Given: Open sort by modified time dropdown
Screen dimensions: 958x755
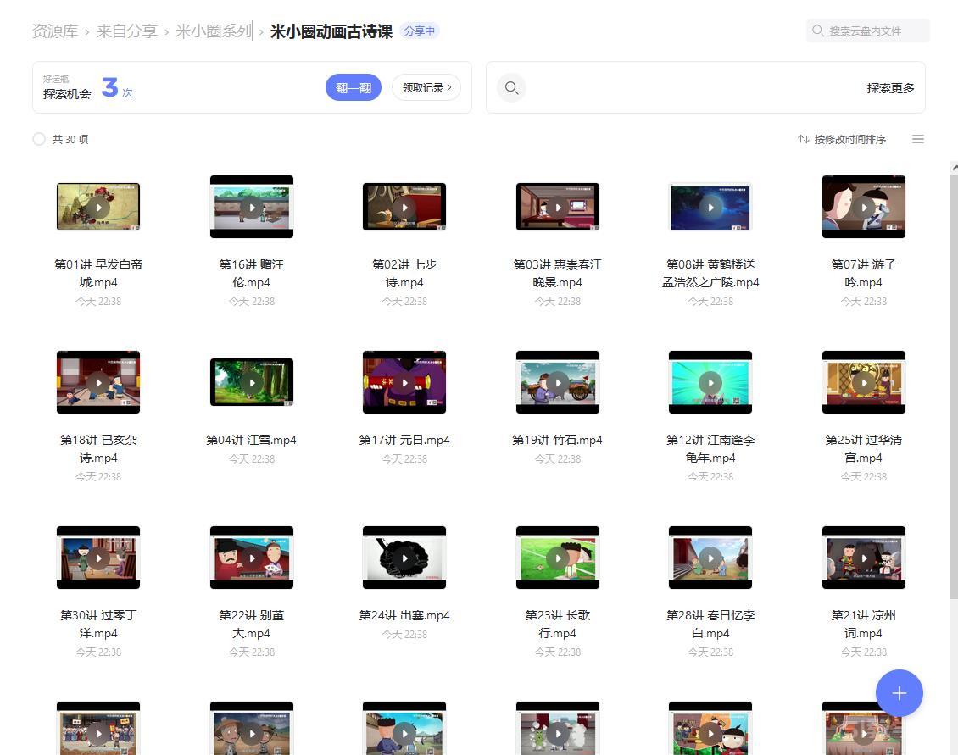Looking at the screenshot, I should point(842,139).
